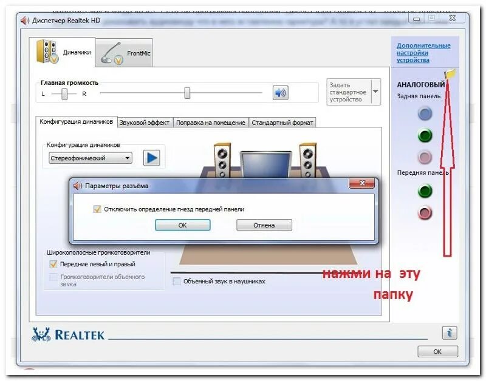Viewport: 486px width, 381px height.
Task: Open the Дополнительные настройки устройства link
Action: [x=423, y=53]
